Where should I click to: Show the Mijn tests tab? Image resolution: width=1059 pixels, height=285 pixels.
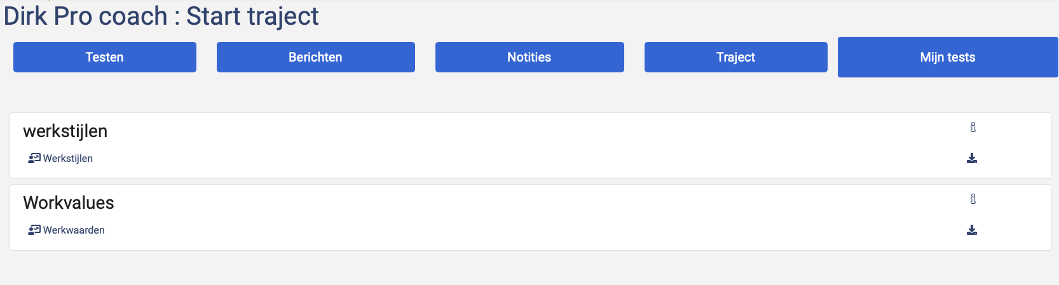(948, 57)
